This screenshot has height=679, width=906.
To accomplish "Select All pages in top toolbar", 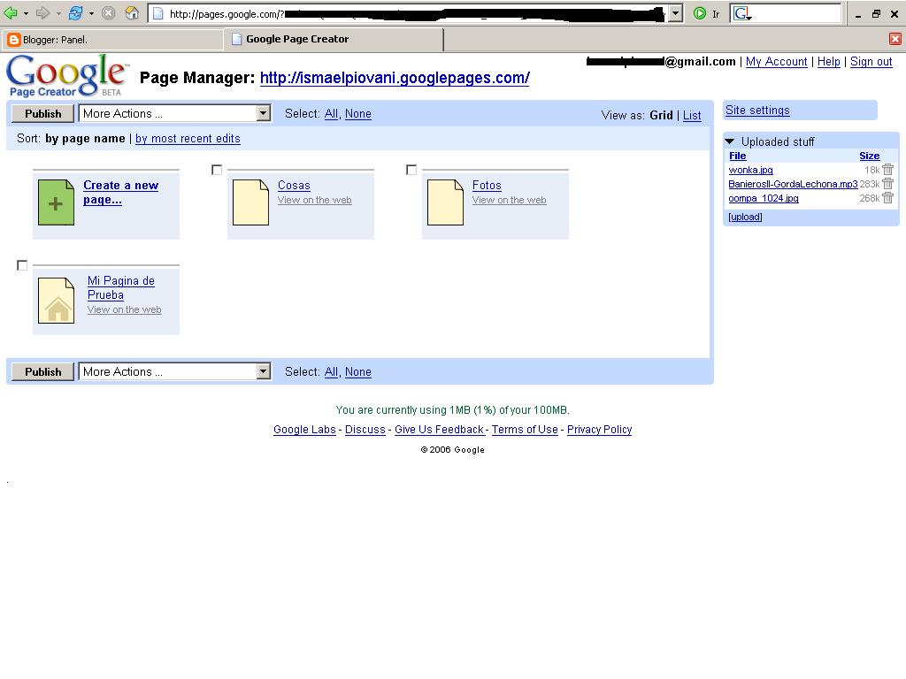I will coord(331,114).
